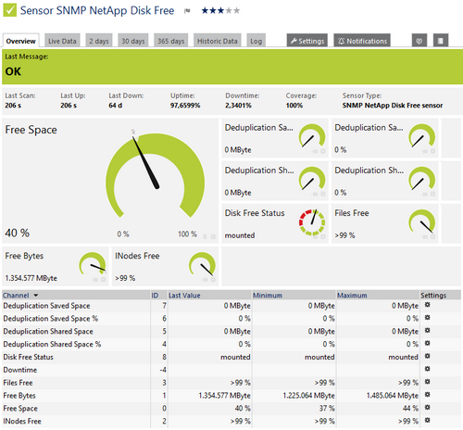Viewport: 463px width, 430px height.
Task: Open the 2 days tab
Action: pos(99,41)
